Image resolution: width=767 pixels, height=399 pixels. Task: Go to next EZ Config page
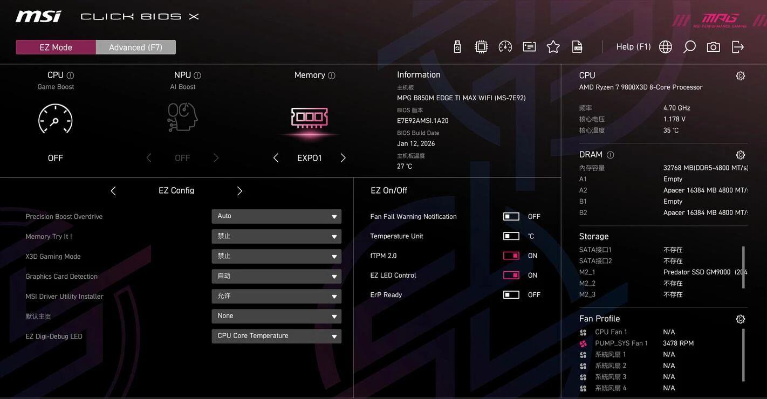point(239,191)
